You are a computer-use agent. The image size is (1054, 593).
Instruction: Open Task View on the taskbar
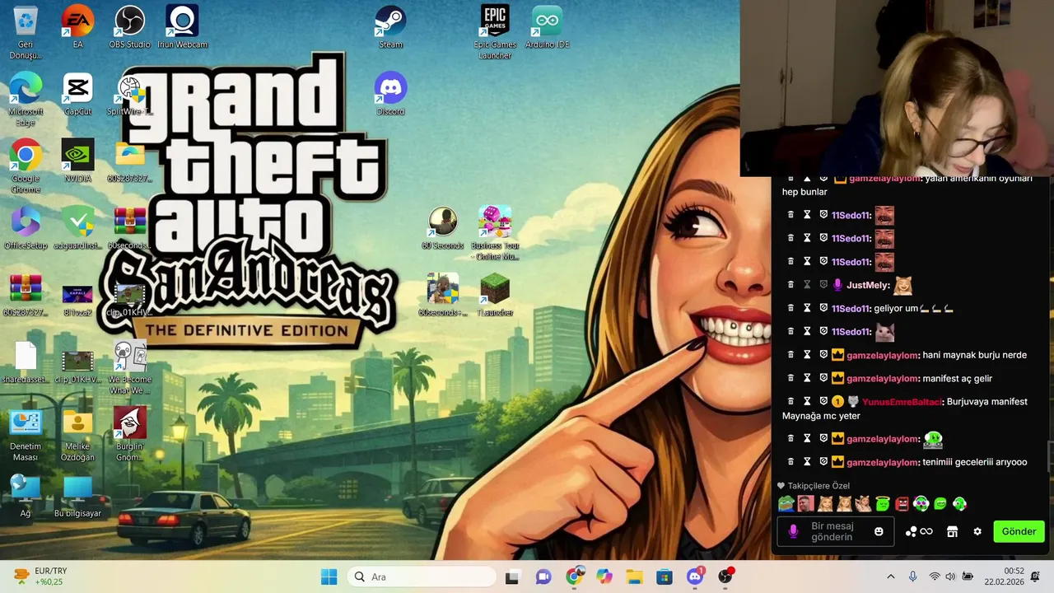(512, 577)
